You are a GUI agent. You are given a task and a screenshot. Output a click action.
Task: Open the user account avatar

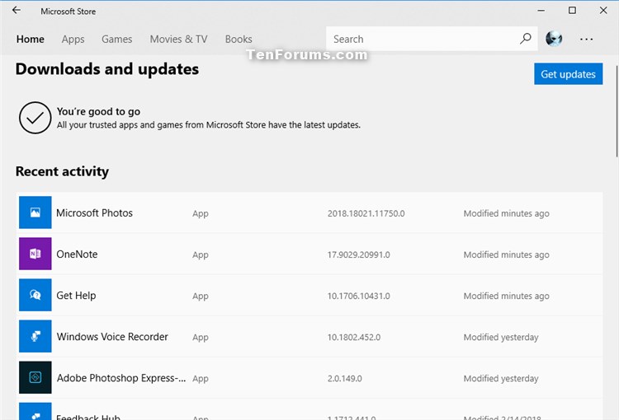click(554, 39)
